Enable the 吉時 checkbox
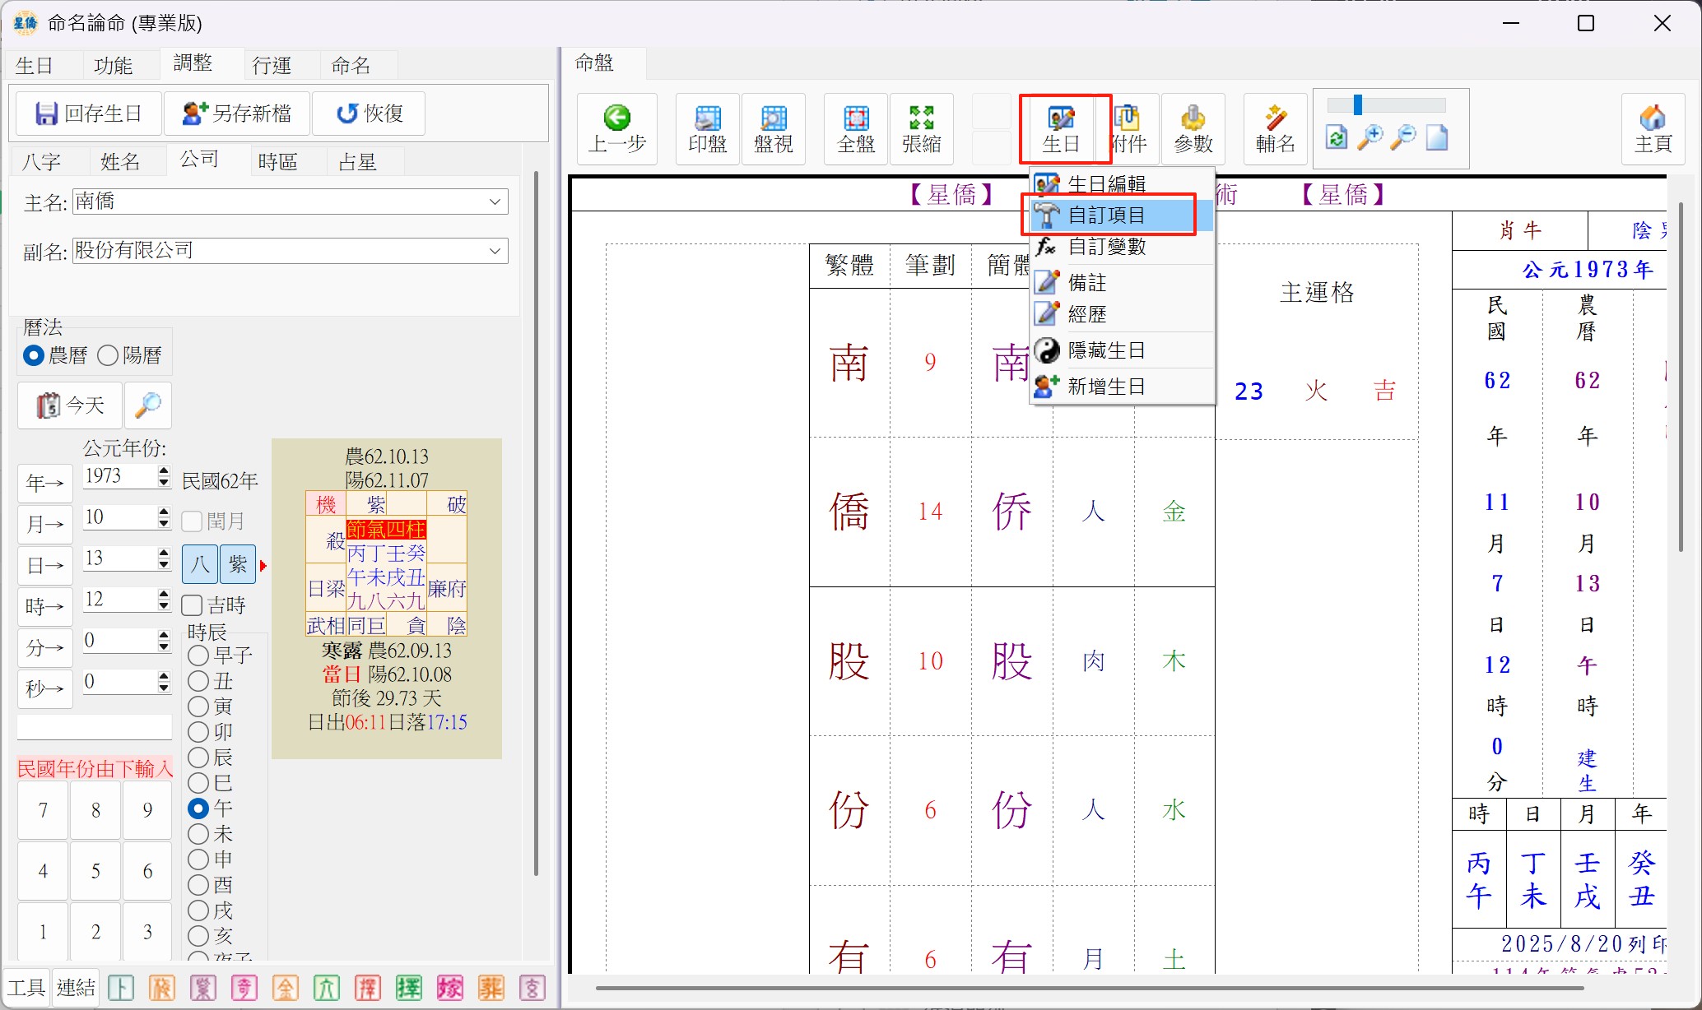1702x1010 pixels. (x=192, y=605)
